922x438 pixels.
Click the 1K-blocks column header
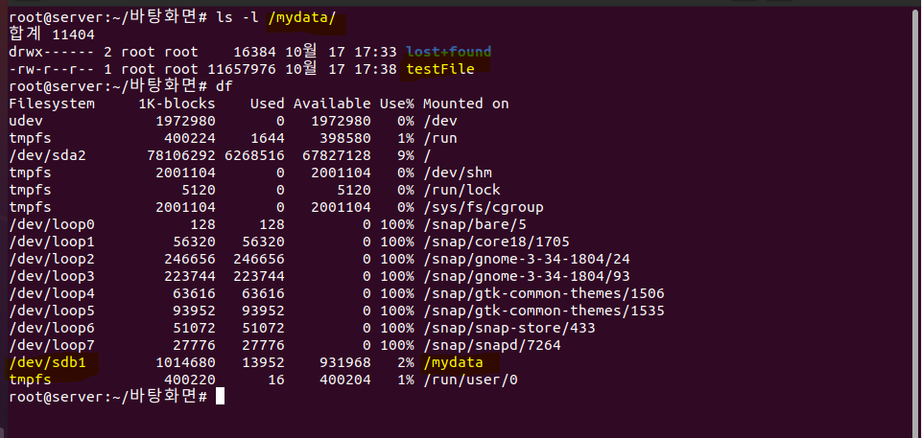pos(177,104)
